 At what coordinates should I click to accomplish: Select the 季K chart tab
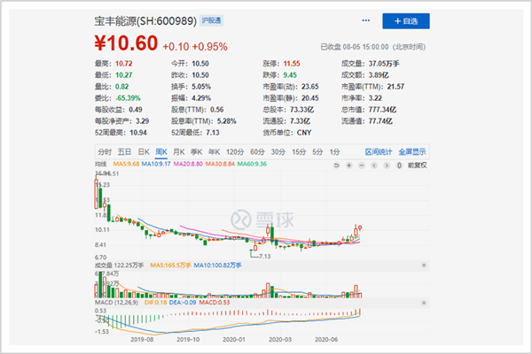tap(197, 151)
